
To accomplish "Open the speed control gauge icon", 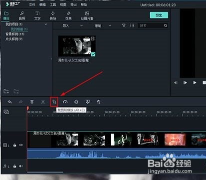I will [65, 101].
